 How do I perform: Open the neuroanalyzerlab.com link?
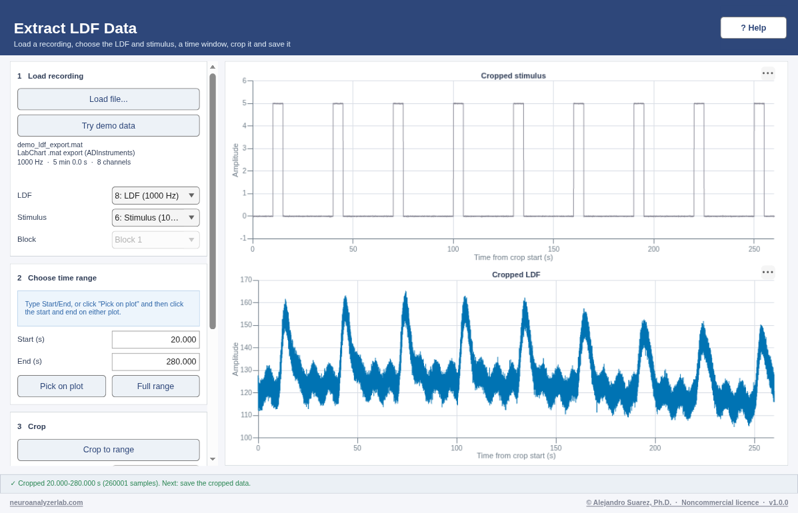(46, 502)
